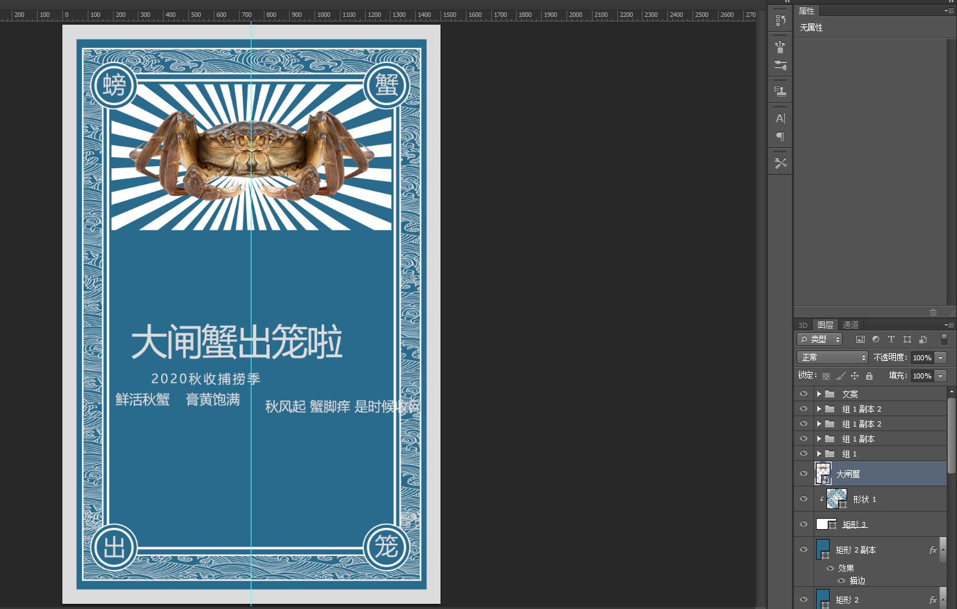Collapse the panels with the top-right double arrow
Screen dimensions: 957x609
click(x=951, y=2)
